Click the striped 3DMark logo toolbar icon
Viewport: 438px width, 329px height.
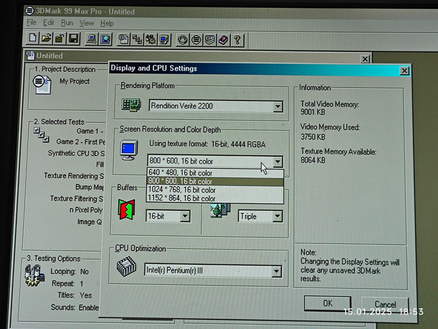click(x=196, y=40)
